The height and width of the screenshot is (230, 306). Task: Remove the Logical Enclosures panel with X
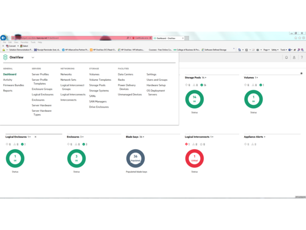pyautogui.click(x=35, y=137)
